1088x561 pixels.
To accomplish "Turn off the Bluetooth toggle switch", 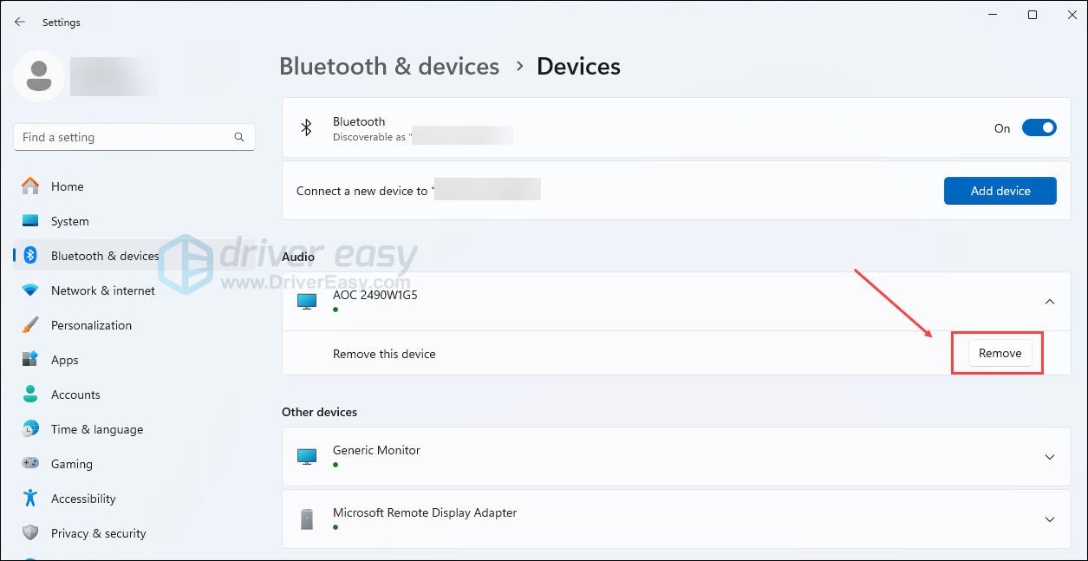I will (x=1039, y=128).
